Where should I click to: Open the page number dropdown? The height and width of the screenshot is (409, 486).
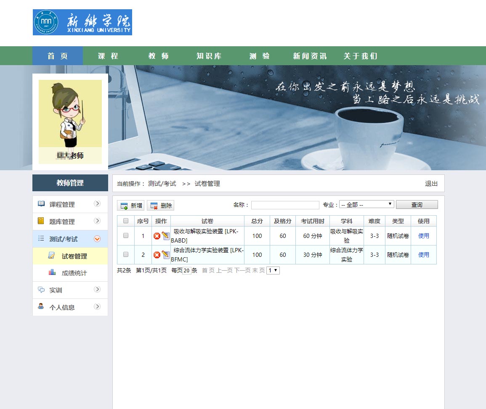point(273,271)
